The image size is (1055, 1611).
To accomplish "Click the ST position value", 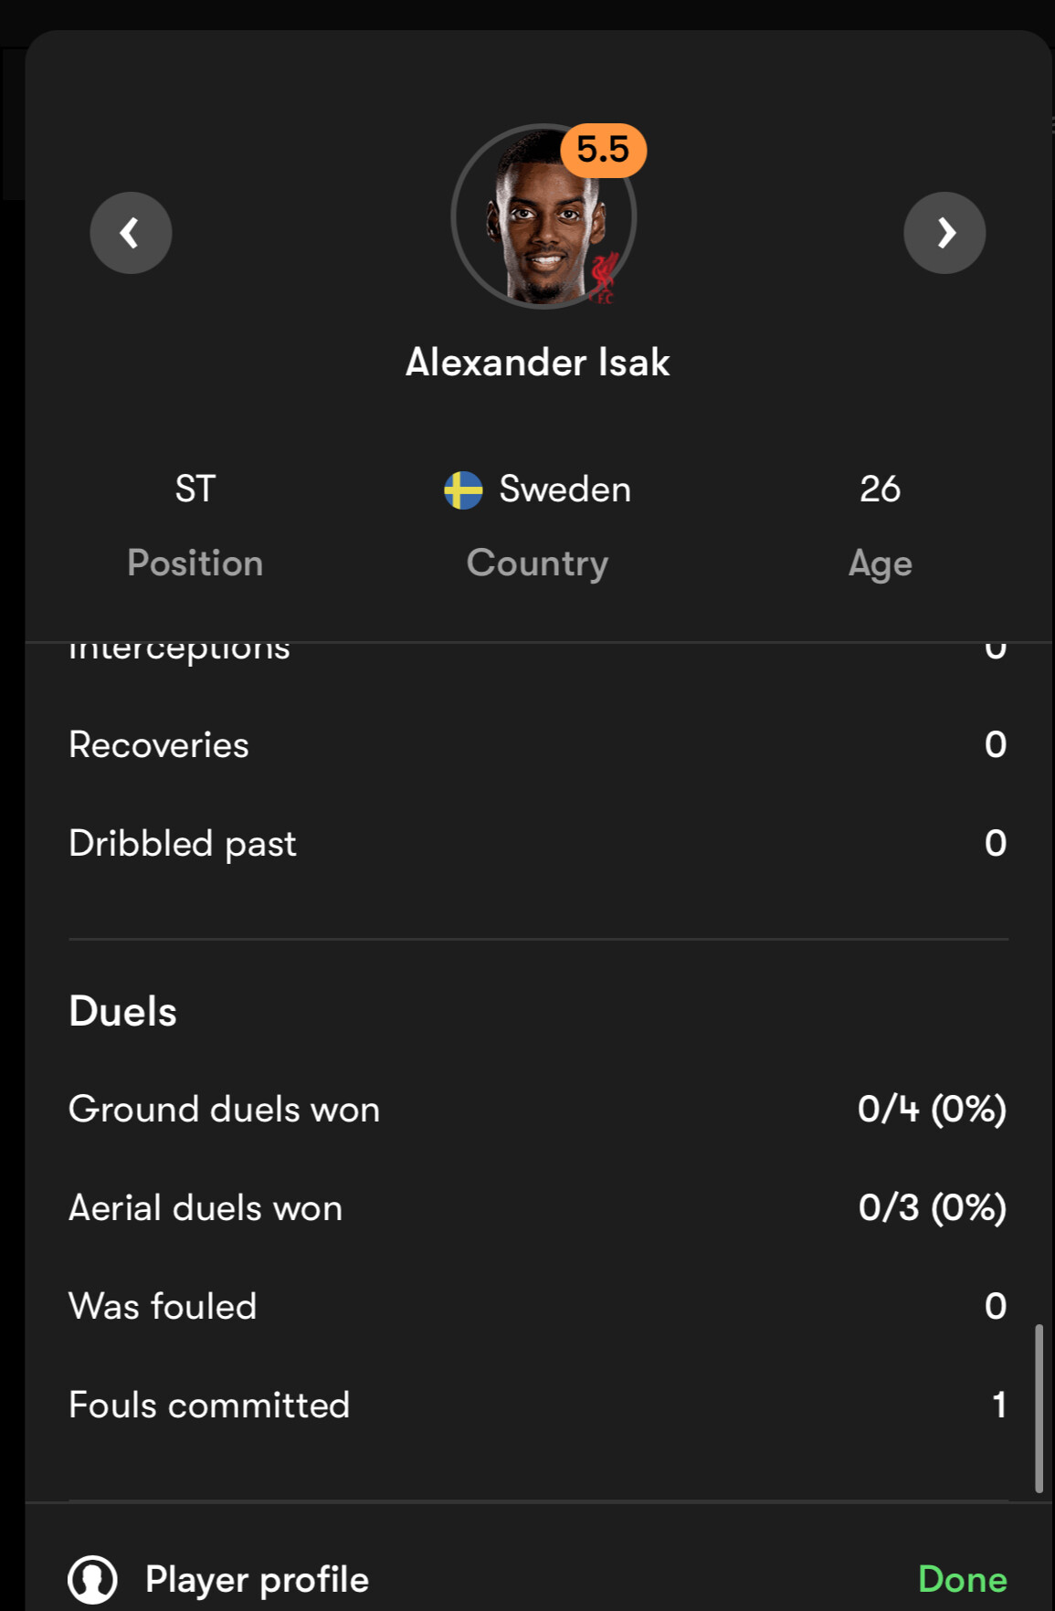I will pyautogui.click(x=195, y=490).
